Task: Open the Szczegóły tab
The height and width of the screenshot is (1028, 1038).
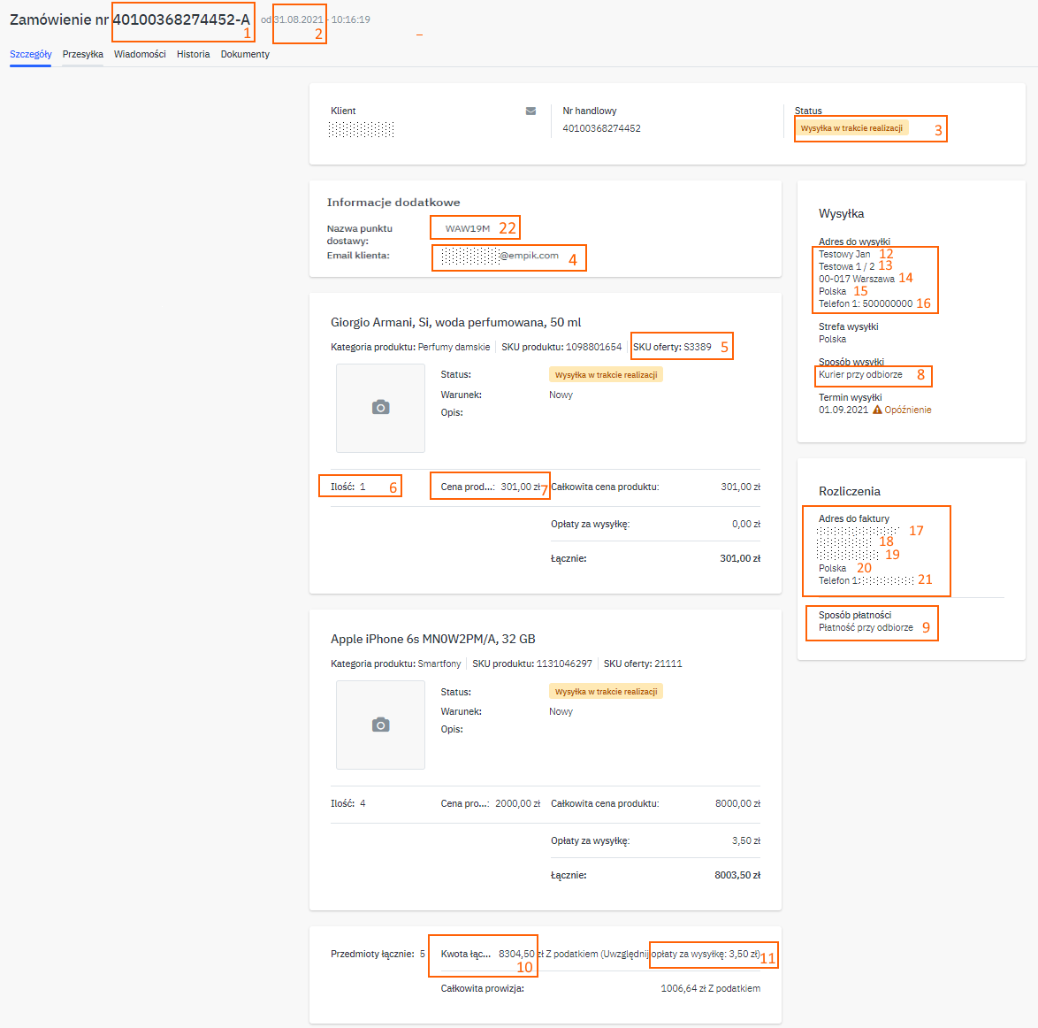Action: tap(31, 55)
